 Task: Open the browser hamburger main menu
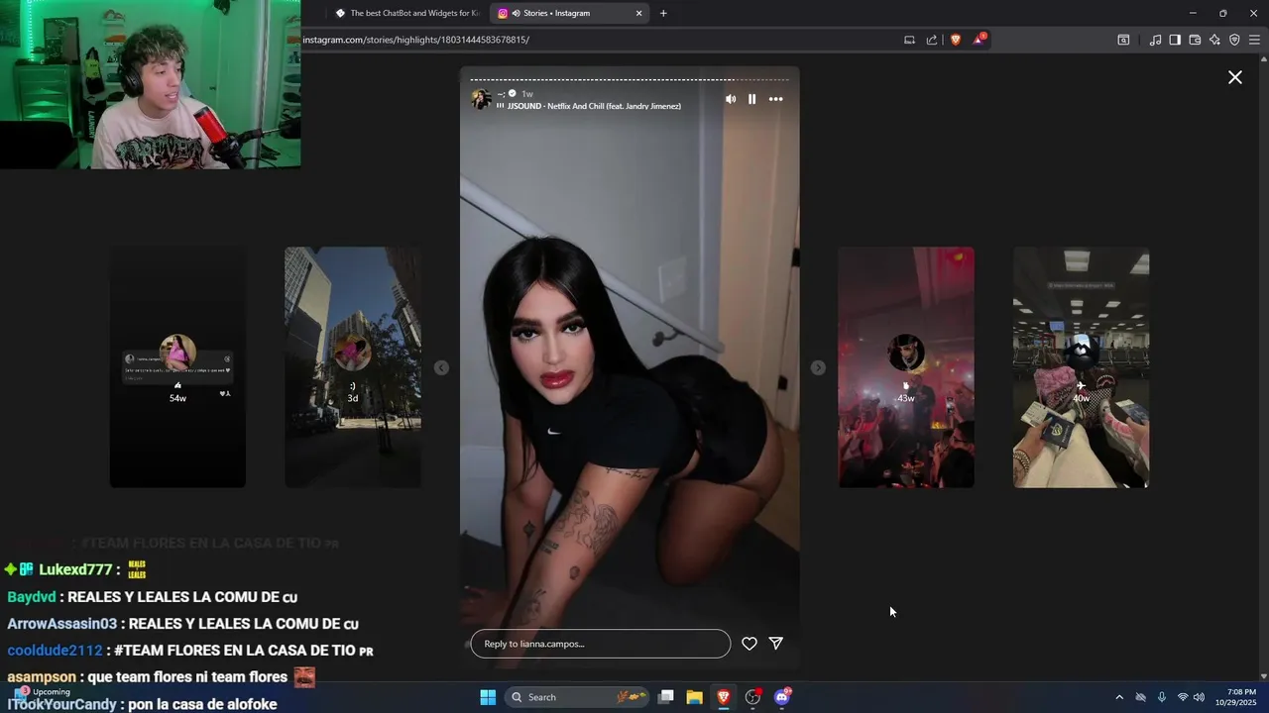(x=1254, y=40)
